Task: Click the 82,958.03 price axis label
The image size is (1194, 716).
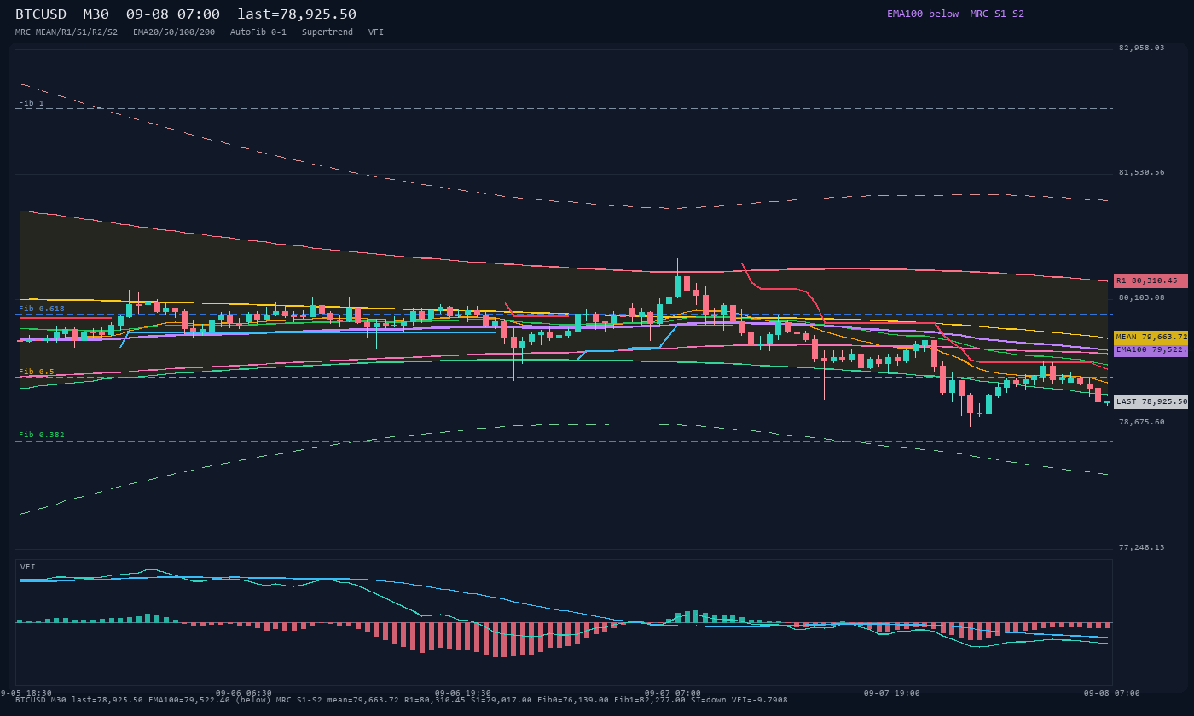Action: click(1141, 48)
